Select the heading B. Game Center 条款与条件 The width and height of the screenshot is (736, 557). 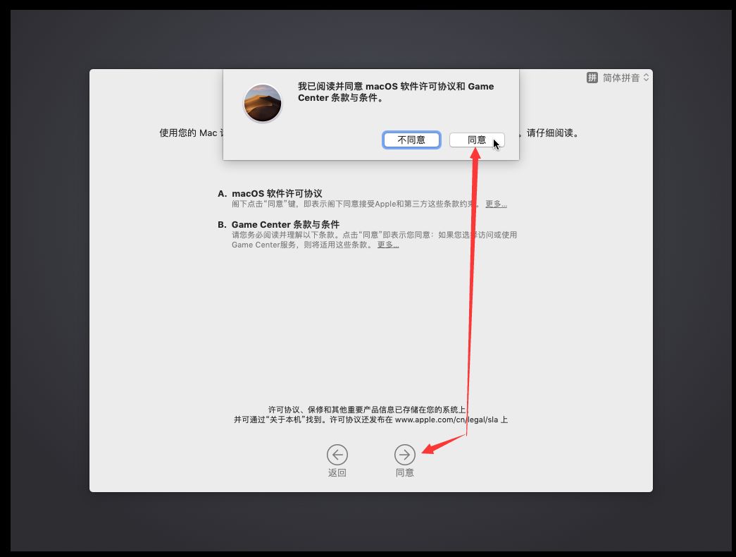tap(278, 225)
